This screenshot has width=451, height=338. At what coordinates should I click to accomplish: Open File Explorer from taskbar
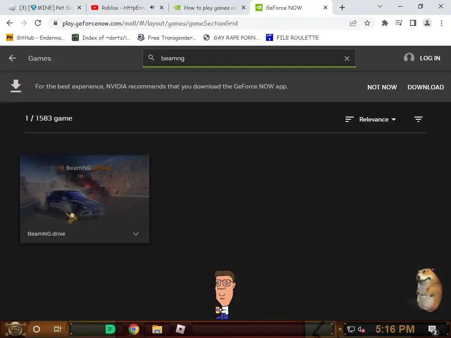point(157,329)
